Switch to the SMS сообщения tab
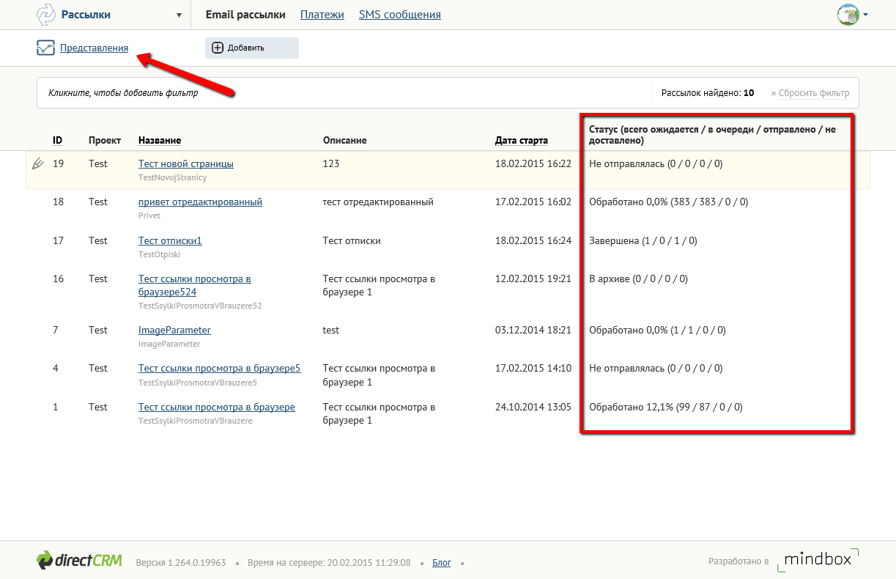896x579 pixels. tap(400, 15)
